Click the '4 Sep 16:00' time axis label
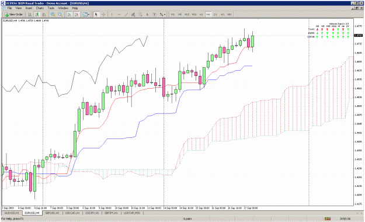 pos(40,208)
